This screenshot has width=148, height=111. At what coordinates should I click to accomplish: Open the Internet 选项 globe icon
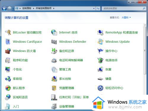54,32
